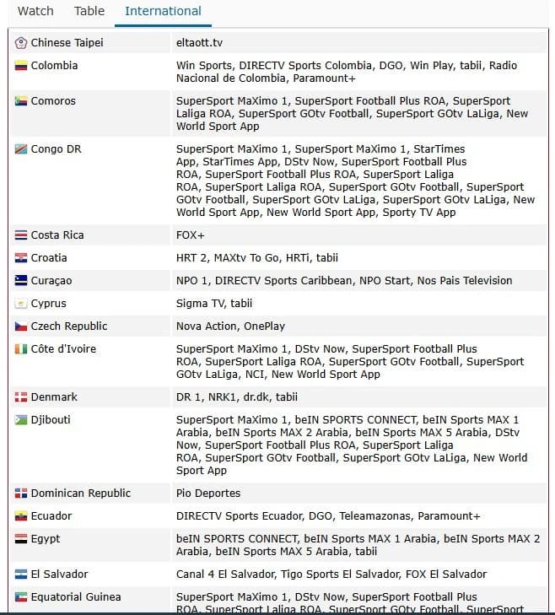The width and height of the screenshot is (555, 615).
Task: Select the Pio Deportes broadcaster entry
Action: point(208,494)
